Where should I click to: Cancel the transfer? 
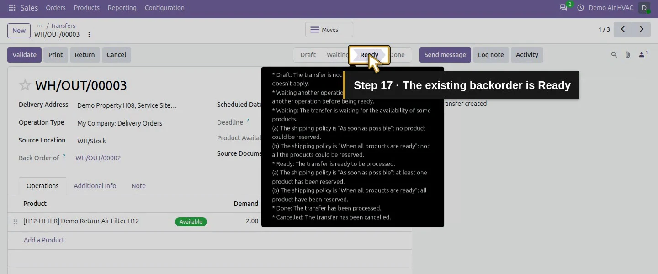(x=117, y=55)
